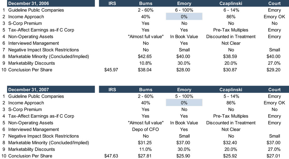Select the Burns 10.8% marketability discount
This screenshot has height=159, width=289.
145,63
